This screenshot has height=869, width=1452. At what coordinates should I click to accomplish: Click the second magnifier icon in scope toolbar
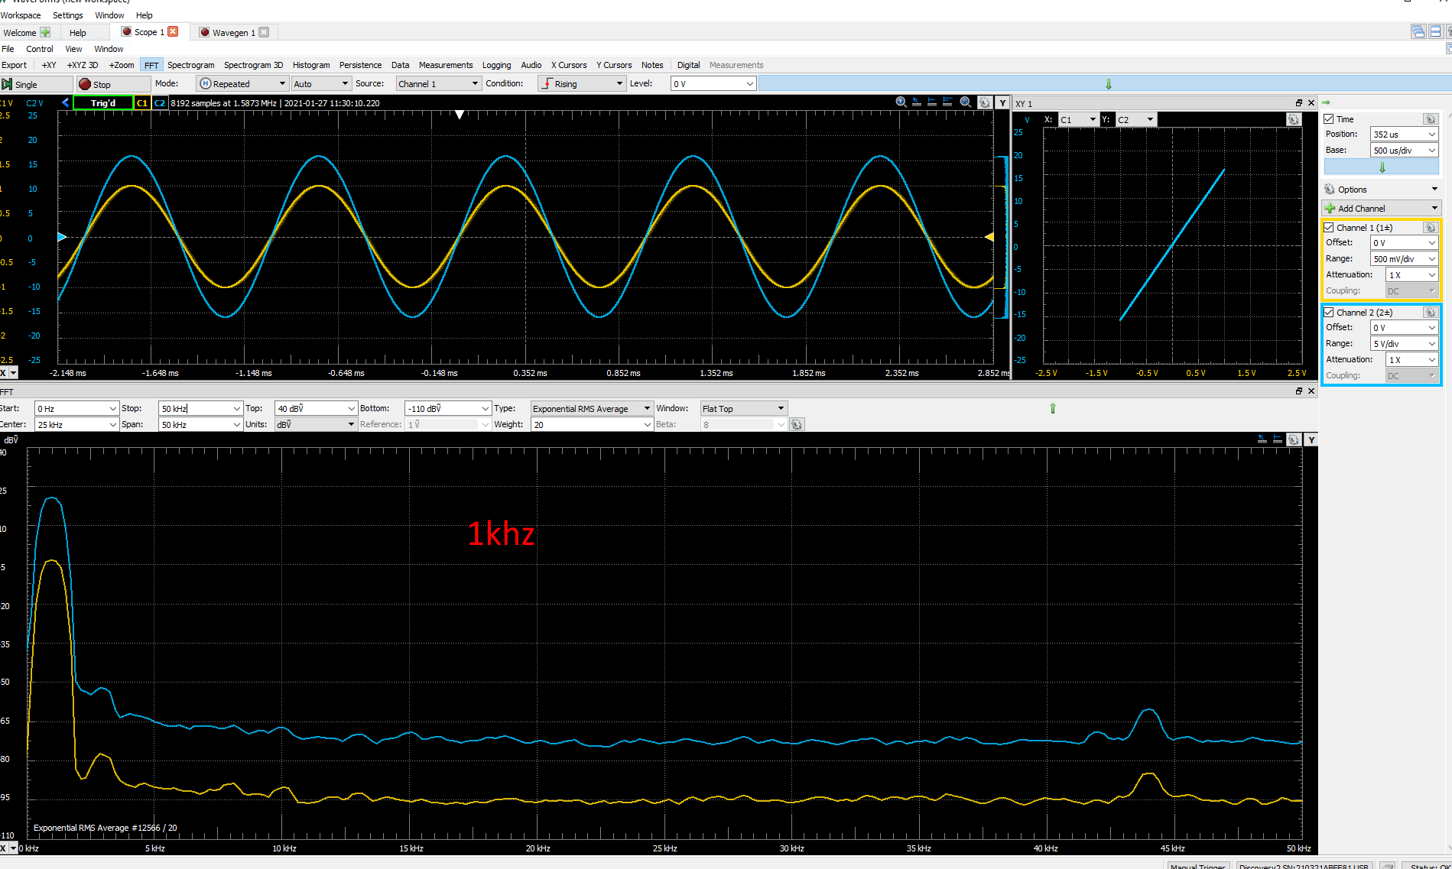(x=966, y=102)
